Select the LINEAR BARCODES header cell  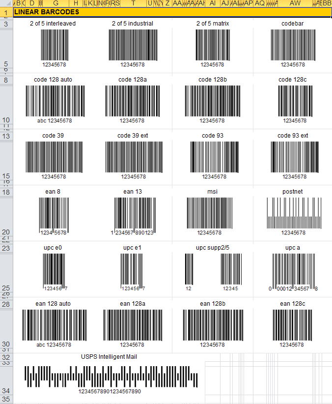(x=172, y=12)
